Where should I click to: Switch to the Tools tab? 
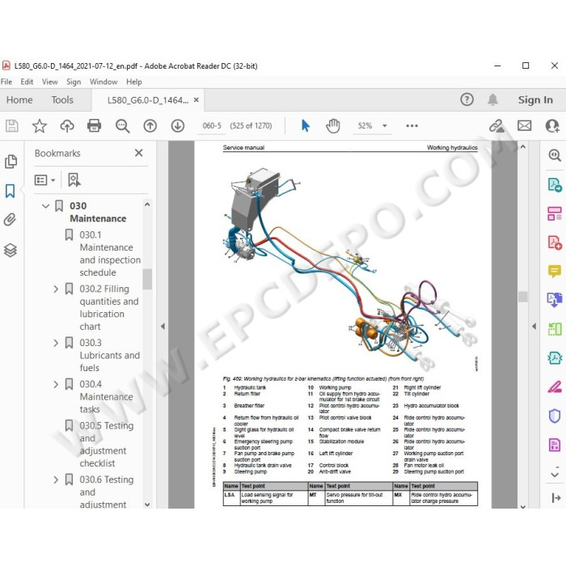(x=62, y=100)
